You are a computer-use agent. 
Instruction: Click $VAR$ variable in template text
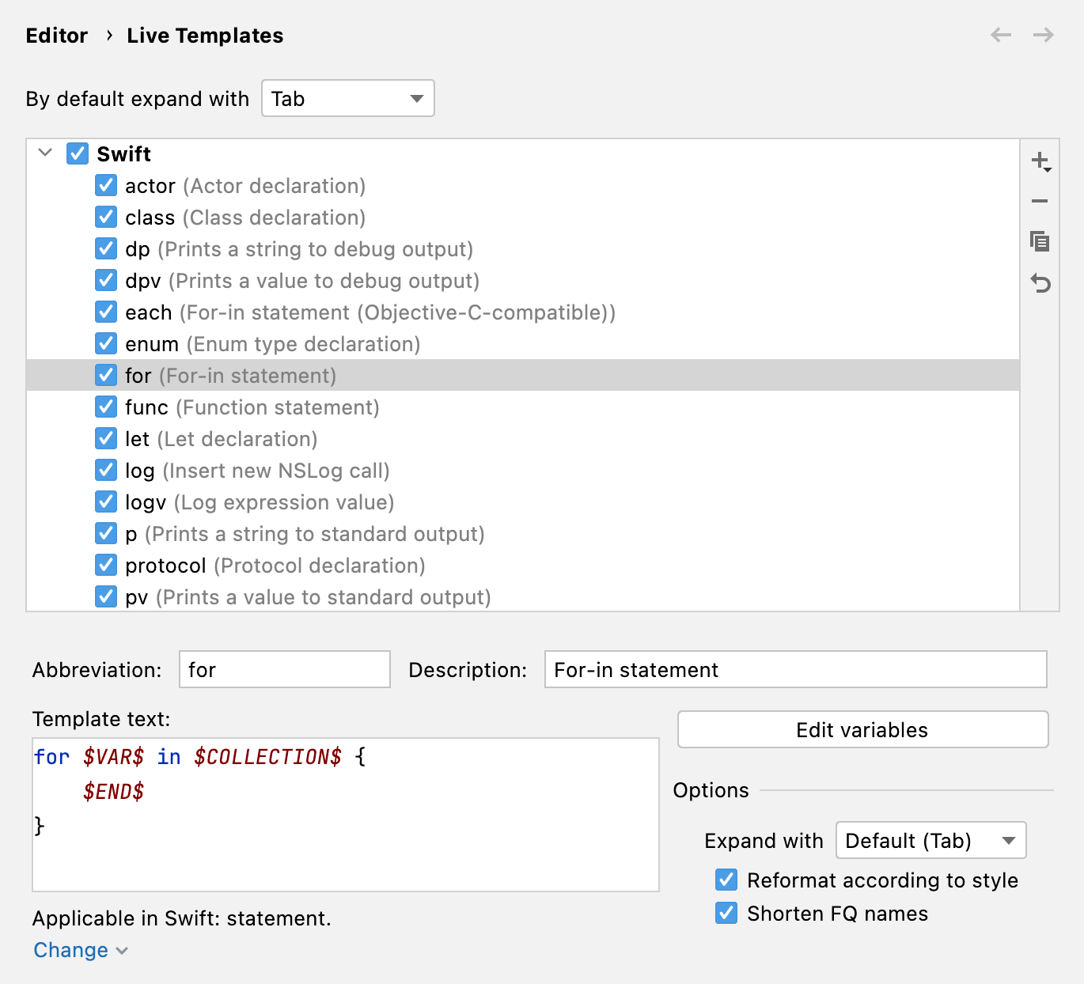(x=114, y=757)
